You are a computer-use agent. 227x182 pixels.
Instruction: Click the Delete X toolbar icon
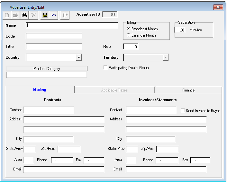tap(33, 15)
